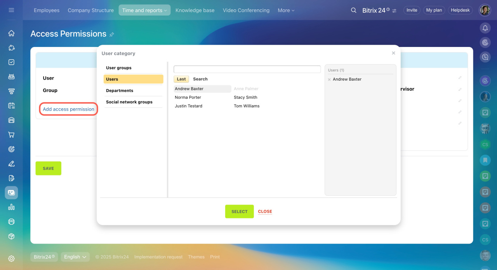Open the Calendar icon in left sidebar
This screenshot has height=270, width=497.
(x=11, y=106)
